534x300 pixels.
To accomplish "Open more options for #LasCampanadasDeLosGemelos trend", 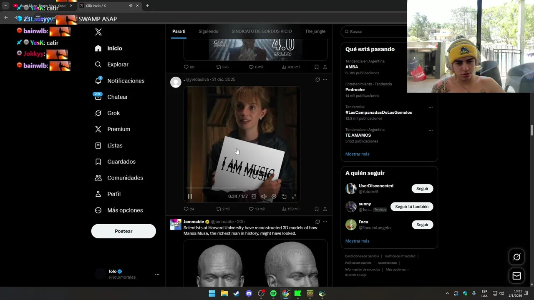I will click(x=431, y=107).
